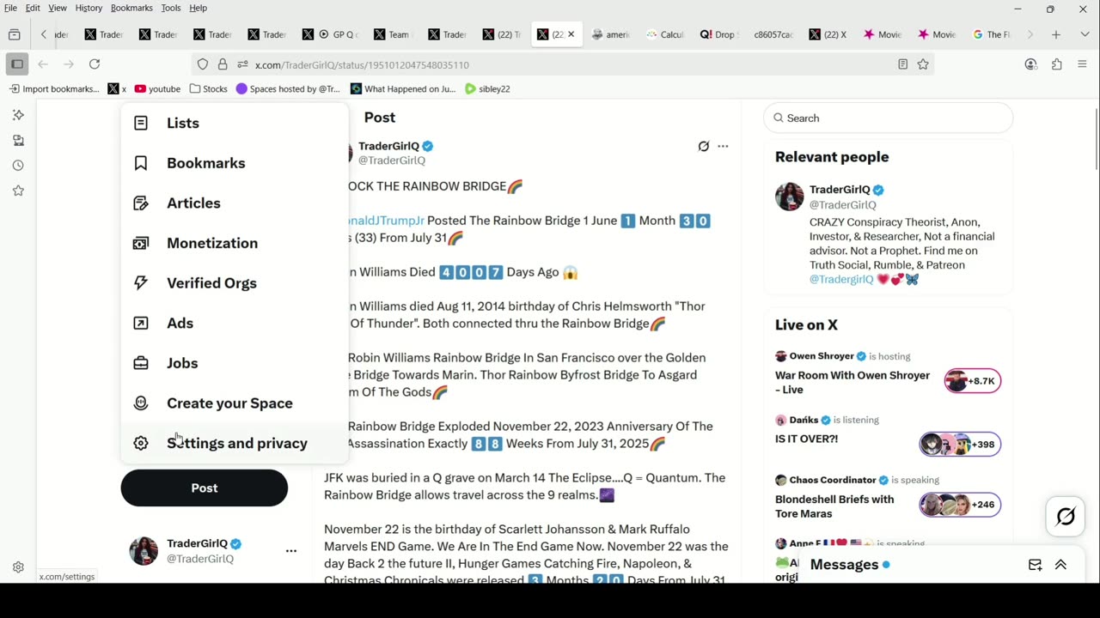Image resolution: width=1100 pixels, height=618 pixels.
Task: Switch to the Calcul tab
Action: (665, 34)
